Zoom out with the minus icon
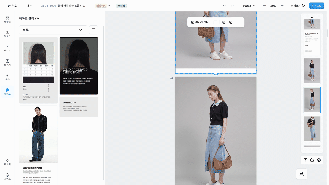This screenshot has height=185, width=329. [x=264, y=6]
